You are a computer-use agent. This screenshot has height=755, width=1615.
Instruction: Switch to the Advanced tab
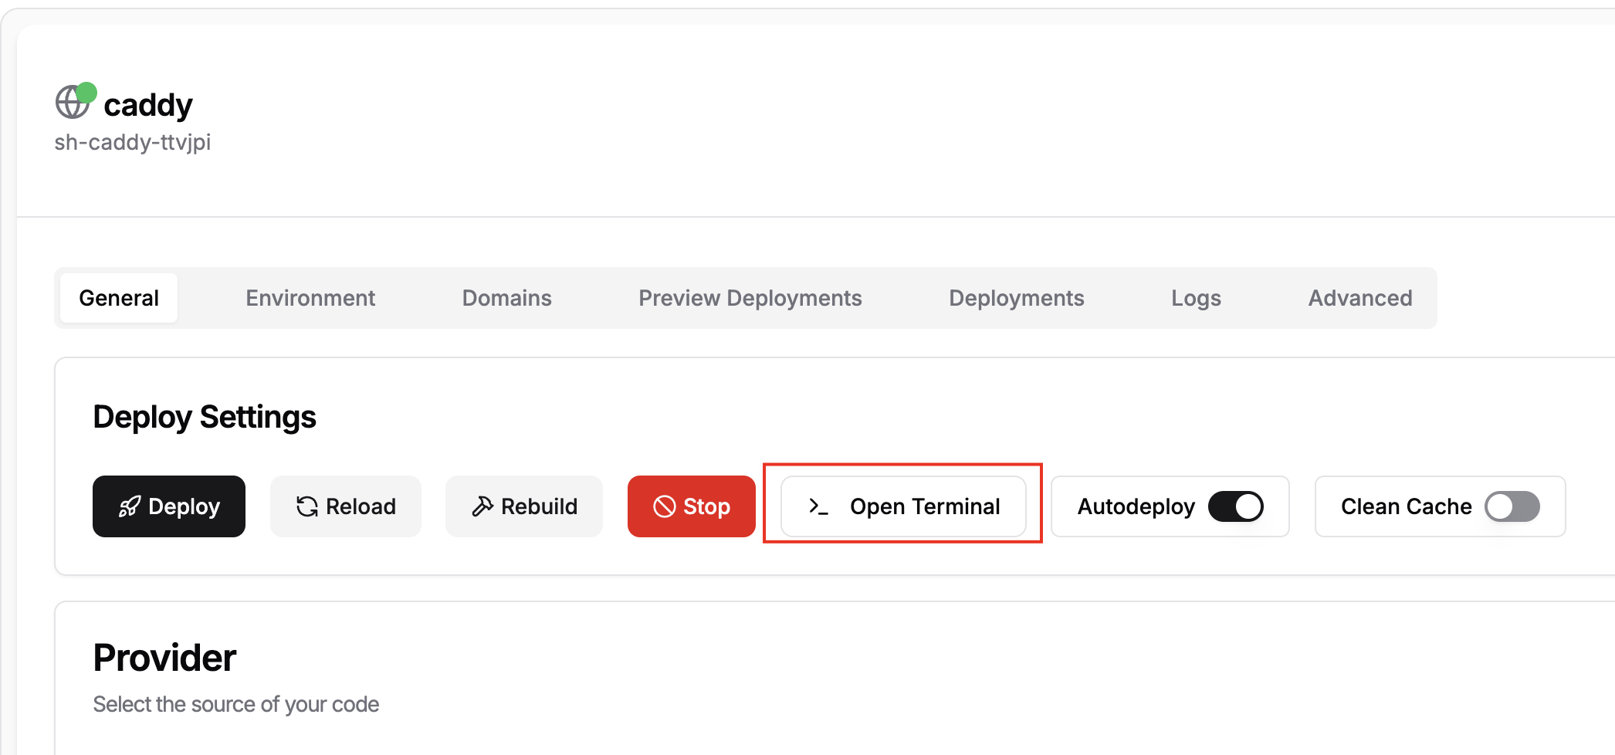coord(1360,298)
